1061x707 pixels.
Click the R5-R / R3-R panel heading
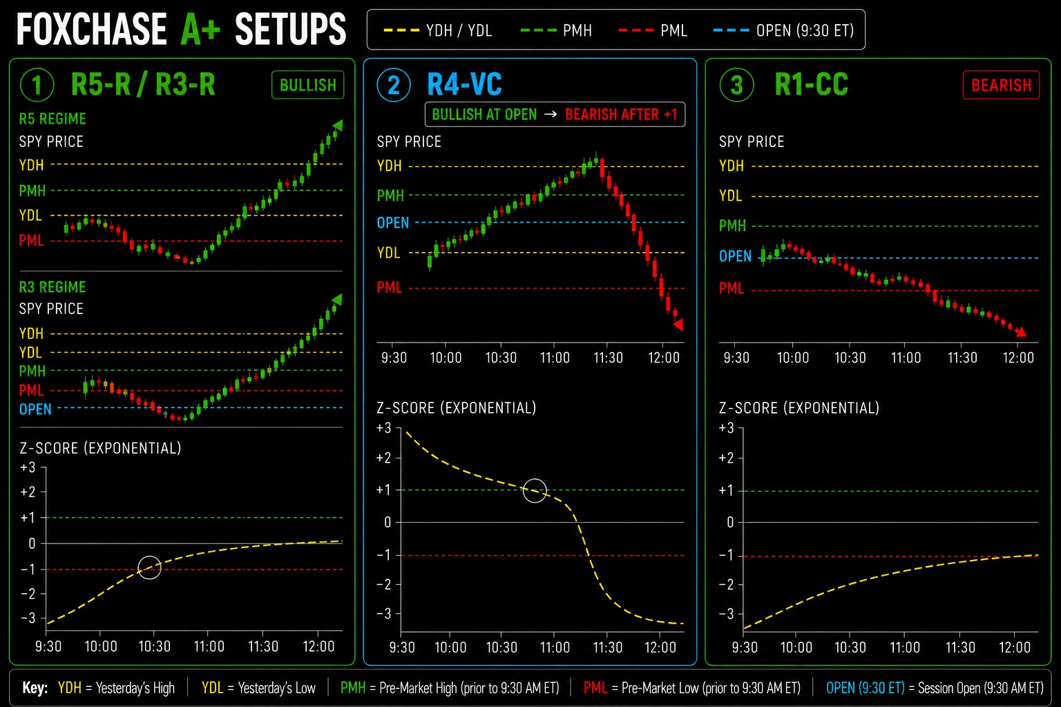(143, 85)
